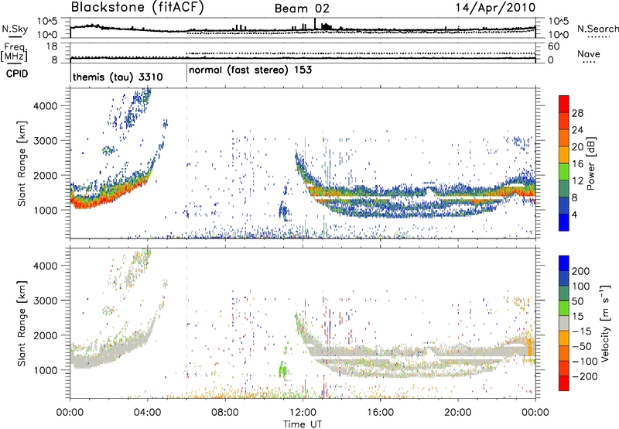Click the '16:00' time axis label
The width and height of the screenshot is (619, 429).
[380, 413]
